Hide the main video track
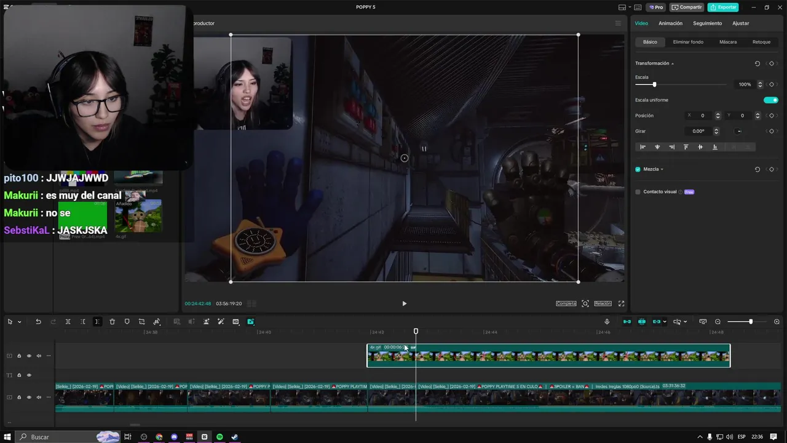This screenshot has width=787, height=443. click(x=29, y=397)
